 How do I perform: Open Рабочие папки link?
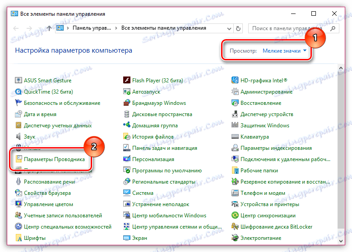259,171
